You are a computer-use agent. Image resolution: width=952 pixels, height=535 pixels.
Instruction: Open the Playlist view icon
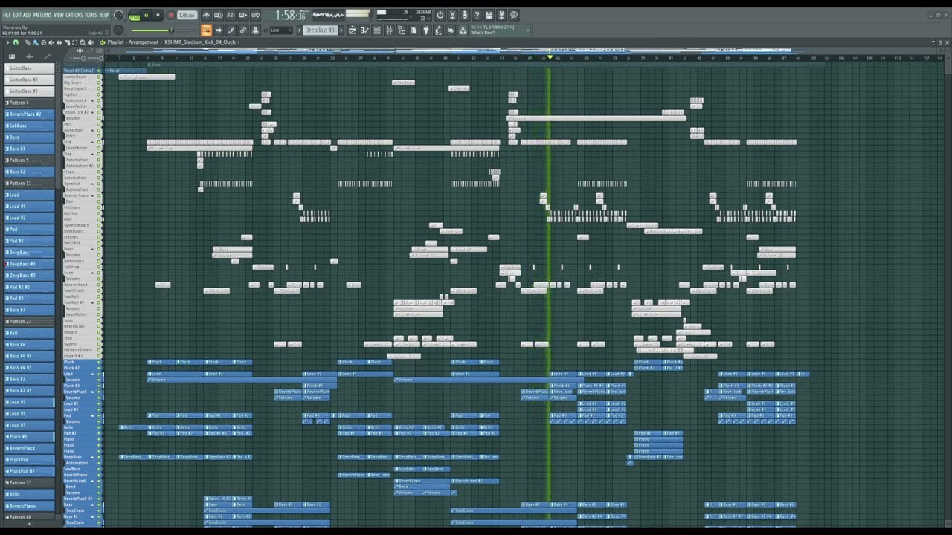coord(353,30)
